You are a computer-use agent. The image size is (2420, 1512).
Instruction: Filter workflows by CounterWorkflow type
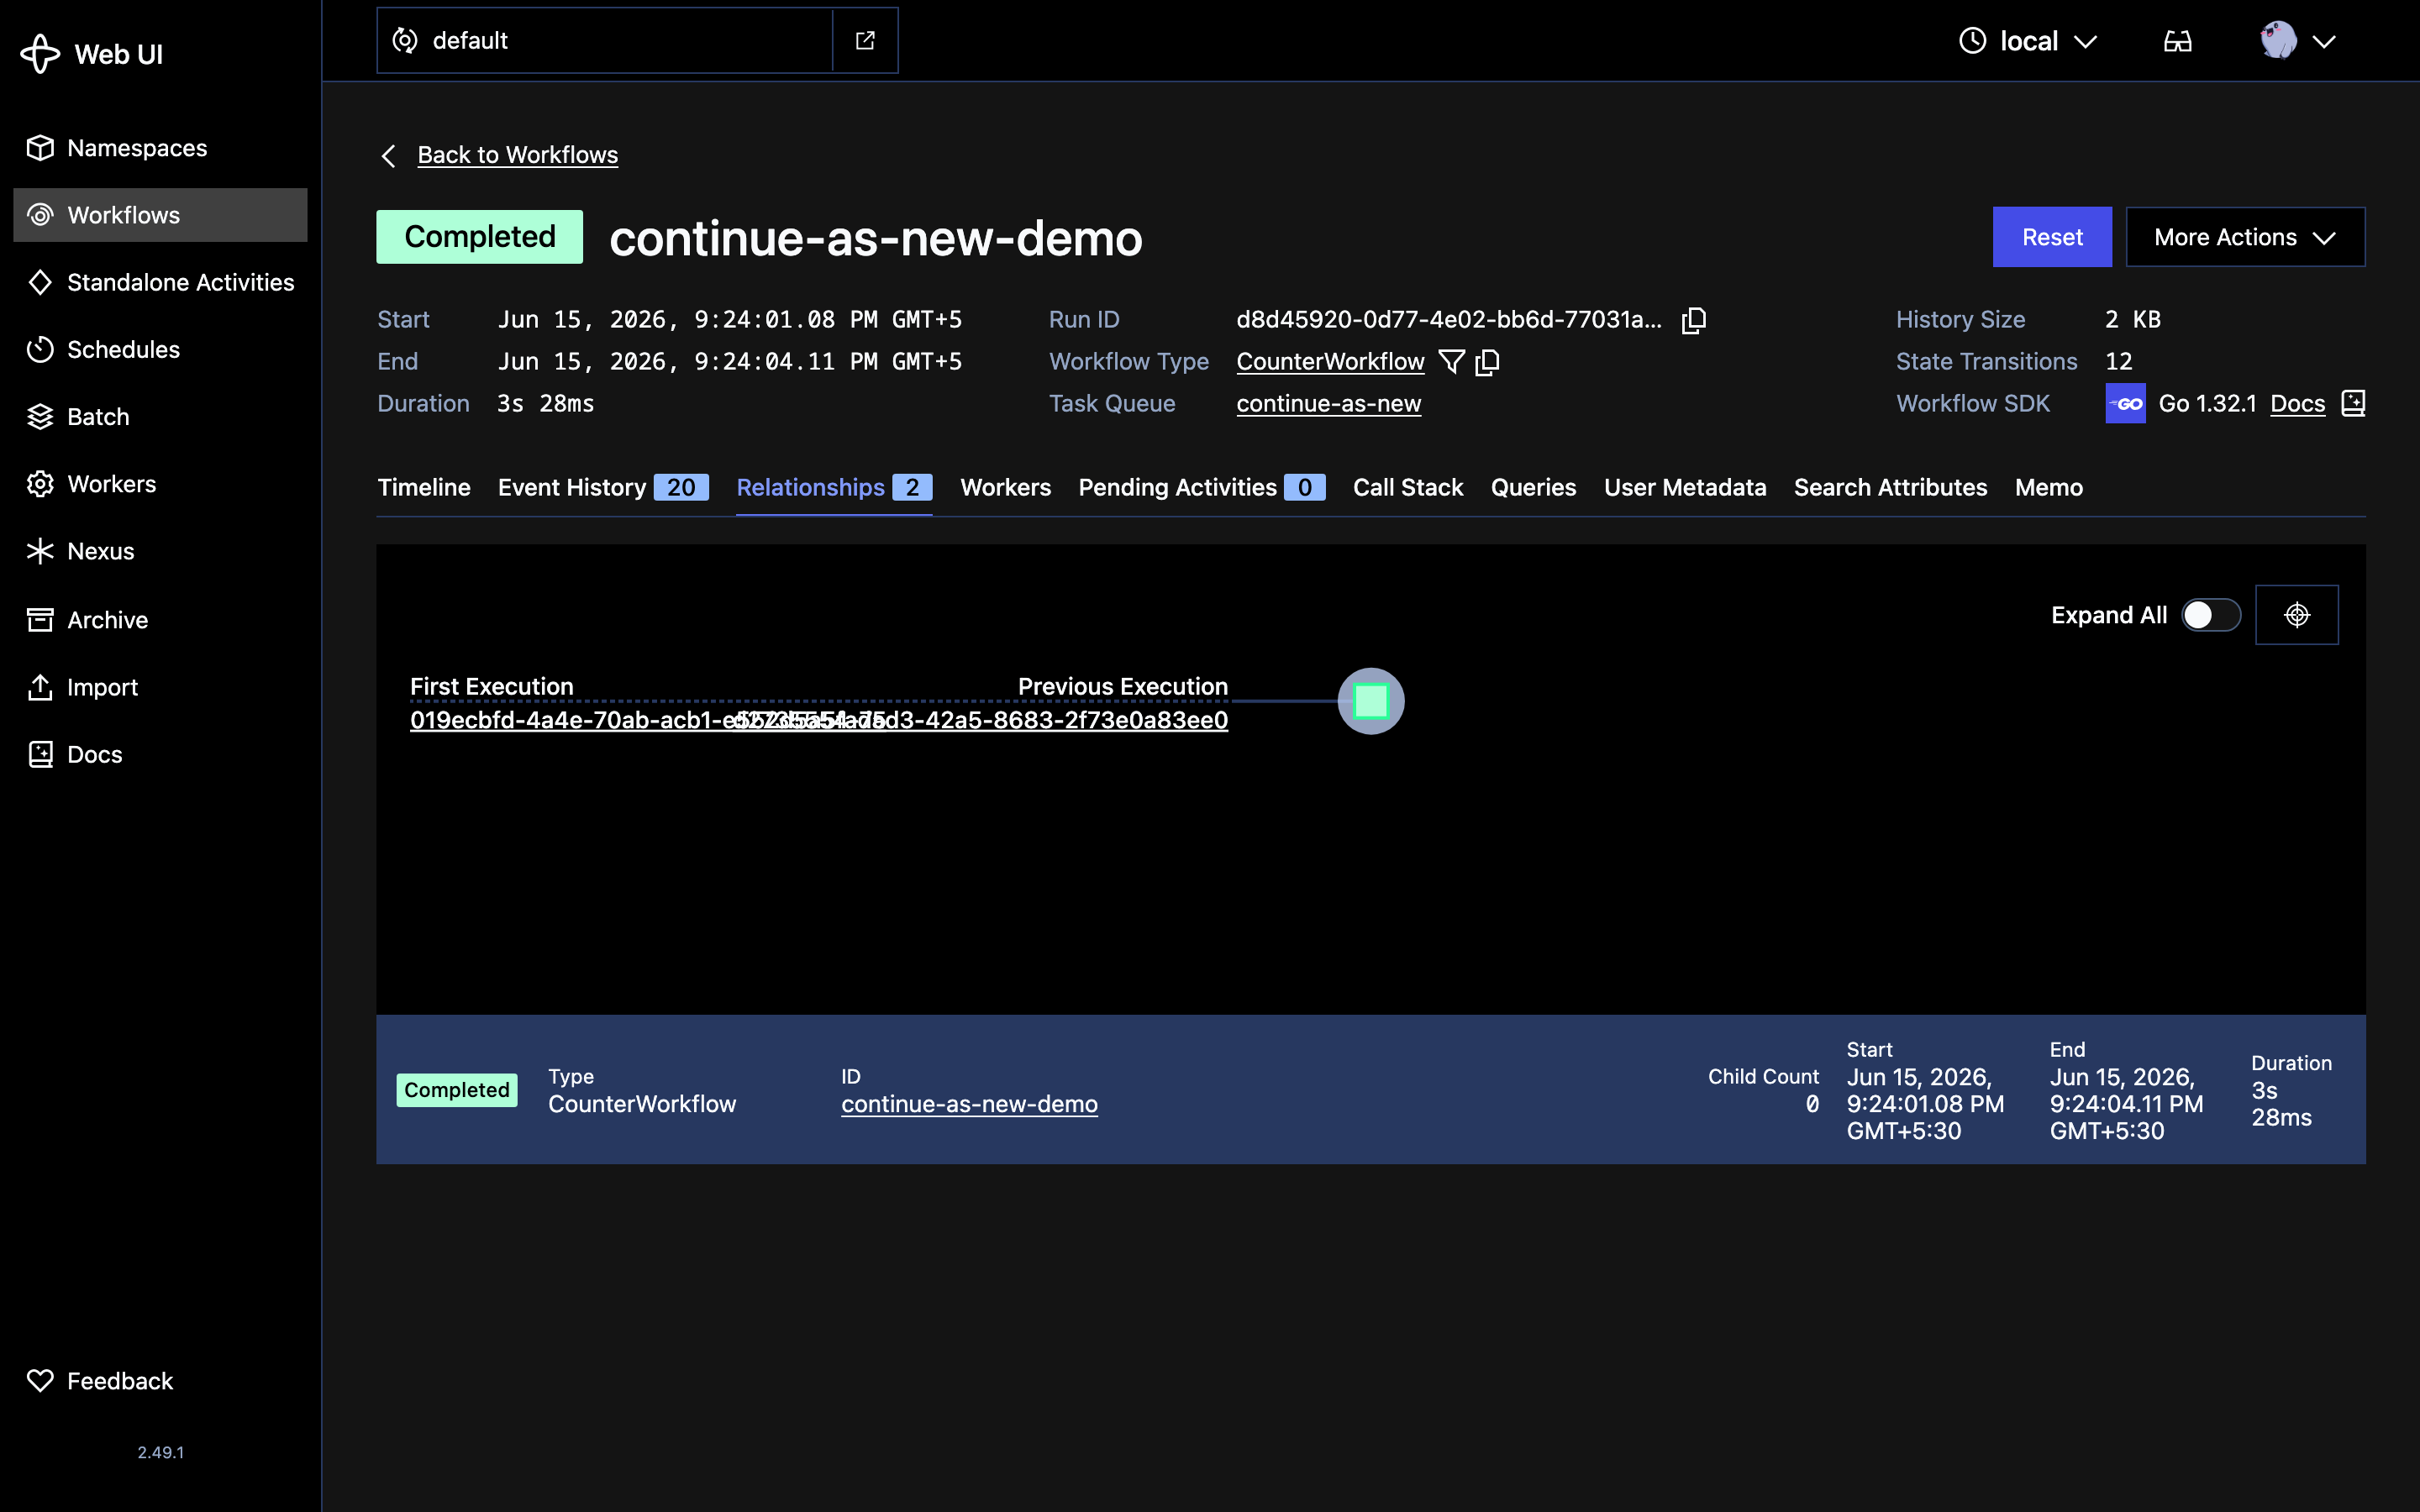point(1451,362)
